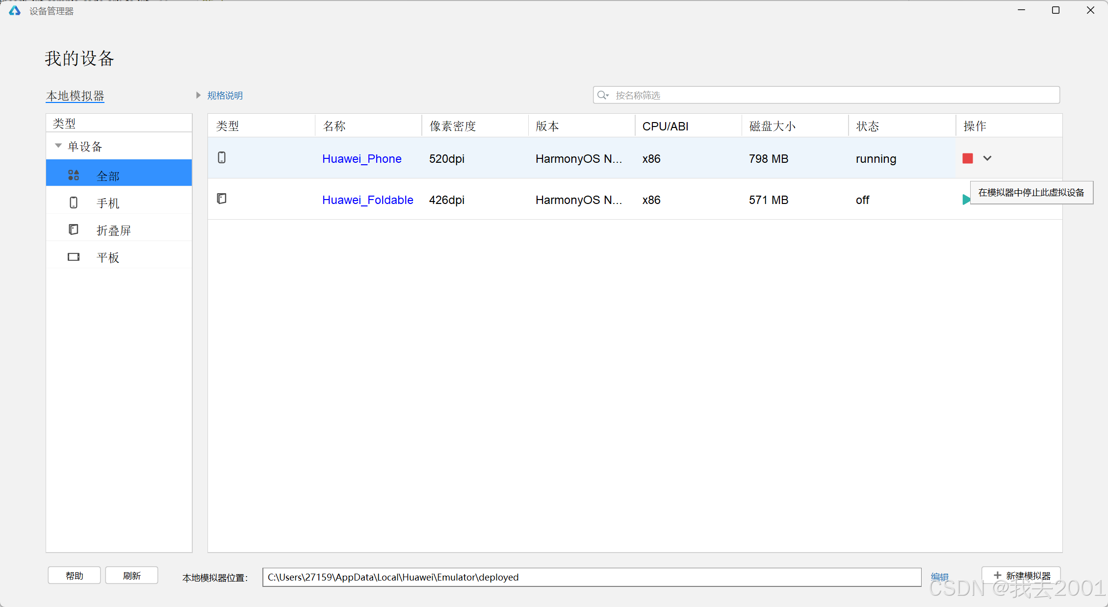
Task: Select the 手机 phone category icon
Action: pyautogui.click(x=74, y=203)
